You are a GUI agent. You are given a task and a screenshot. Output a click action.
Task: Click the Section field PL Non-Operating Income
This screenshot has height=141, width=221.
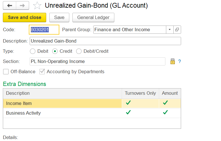tap(98, 61)
